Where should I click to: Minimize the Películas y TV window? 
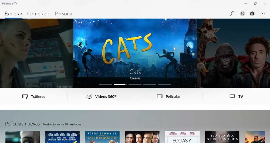(246, 4)
